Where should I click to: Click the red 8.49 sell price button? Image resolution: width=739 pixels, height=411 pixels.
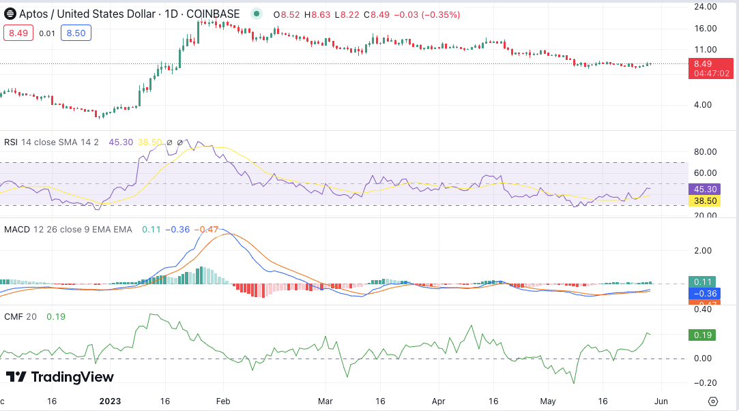(x=18, y=33)
